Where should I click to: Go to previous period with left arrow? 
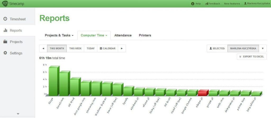point(43,49)
